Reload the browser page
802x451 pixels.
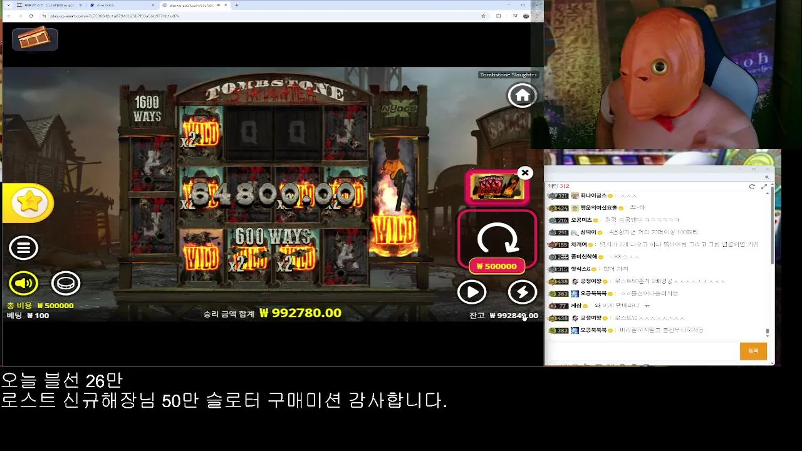[x=31, y=16]
